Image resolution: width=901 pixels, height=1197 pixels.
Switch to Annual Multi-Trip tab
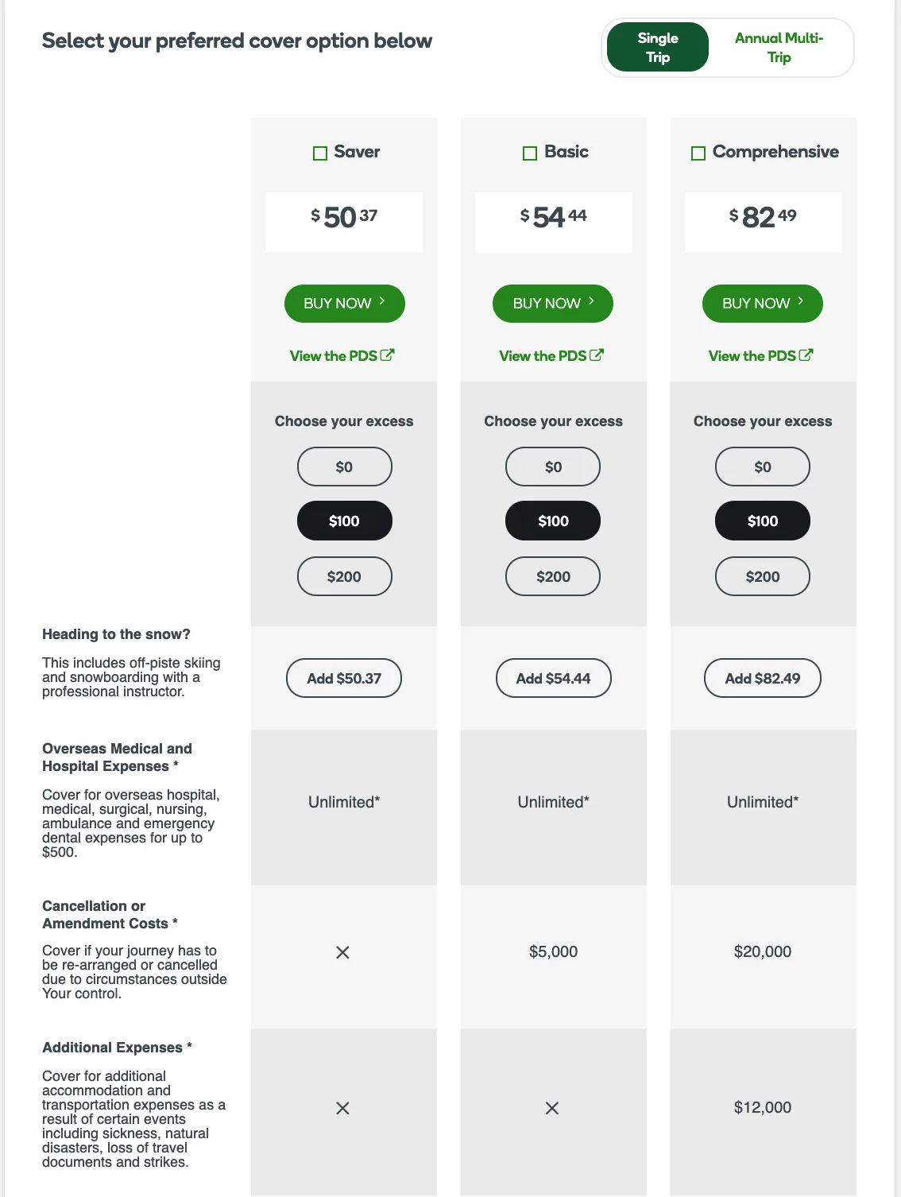point(779,48)
